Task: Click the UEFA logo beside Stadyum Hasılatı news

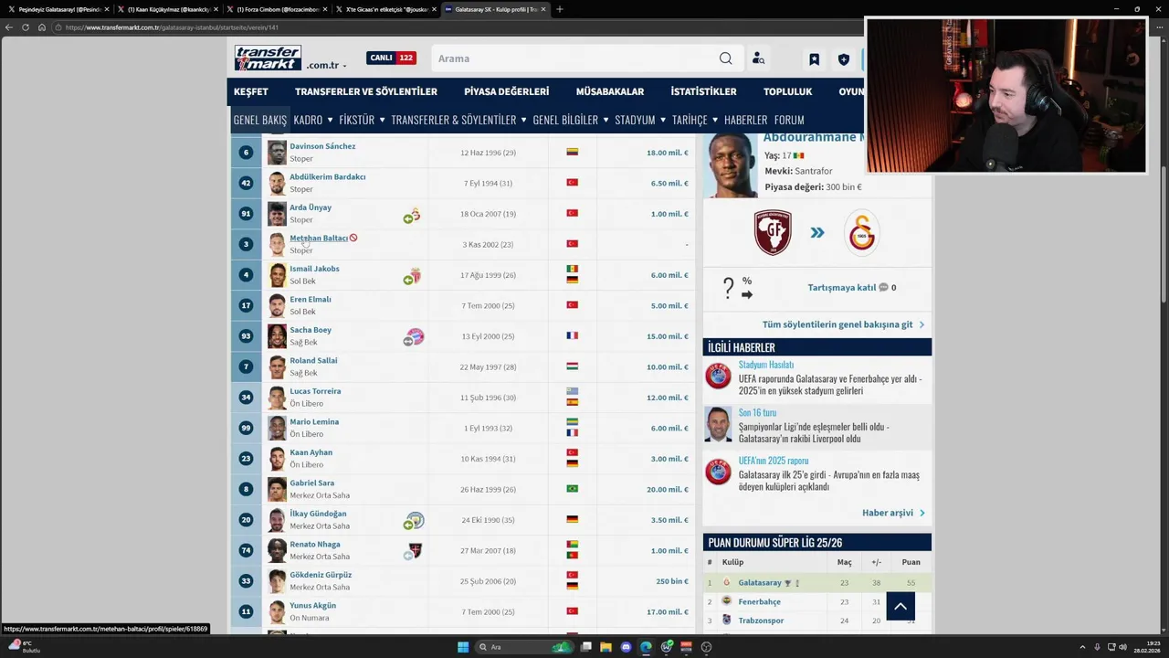Action: 718,376
